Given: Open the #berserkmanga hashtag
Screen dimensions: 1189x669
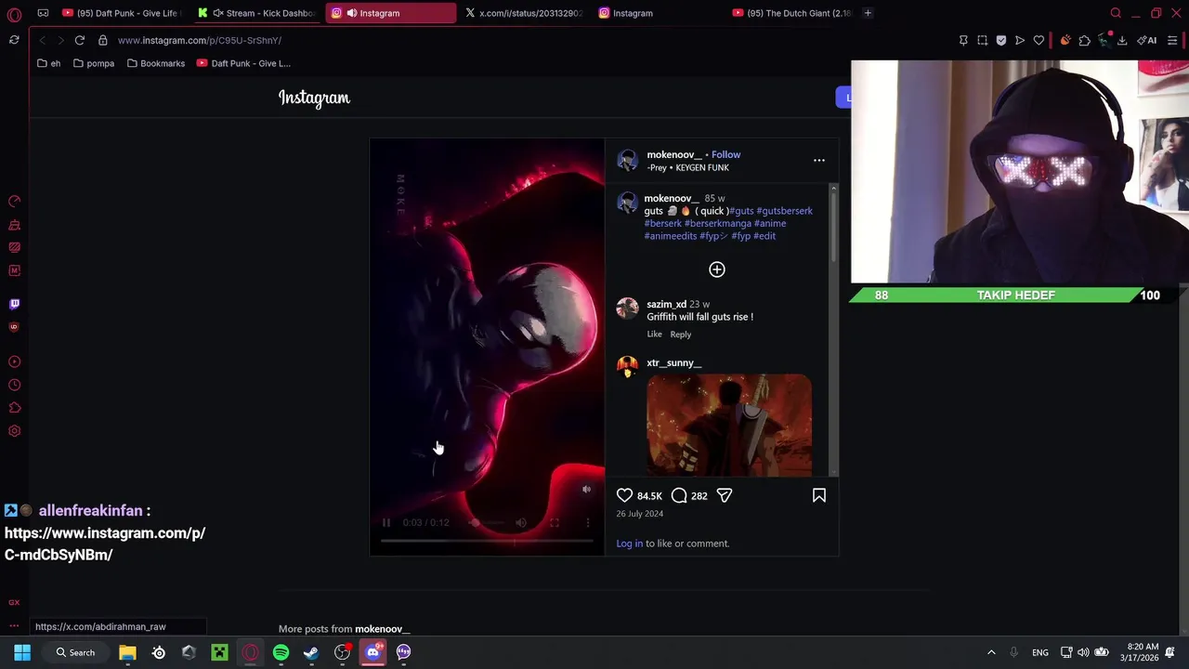Looking at the screenshot, I should [x=717, y=223].
